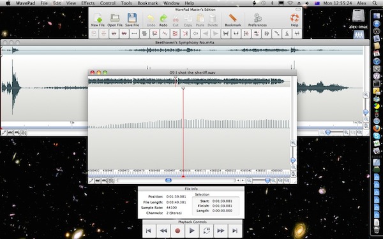Redo the last action

(163, 20)
